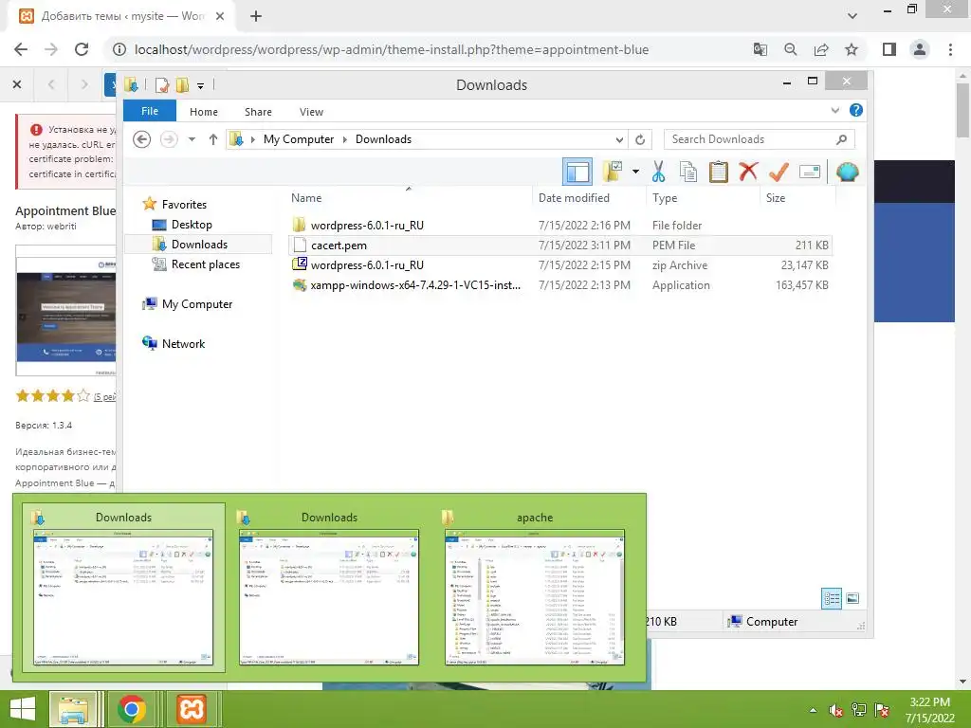
Task: Select Network in navigation pane
Action: tap(183, 343)
